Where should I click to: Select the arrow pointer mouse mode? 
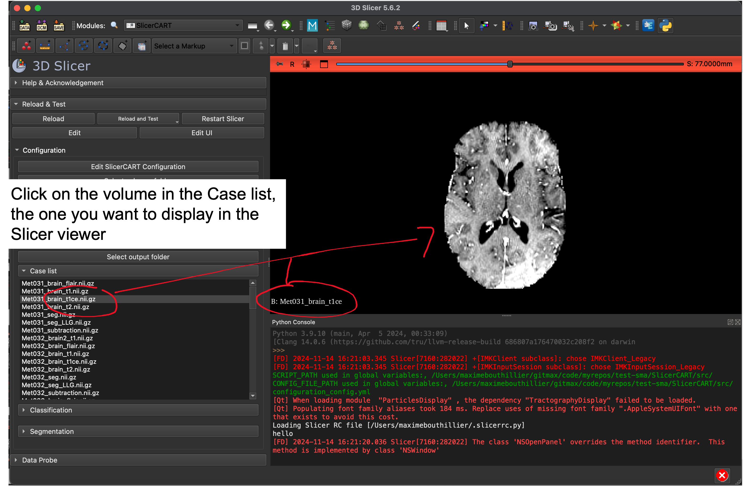466,26
